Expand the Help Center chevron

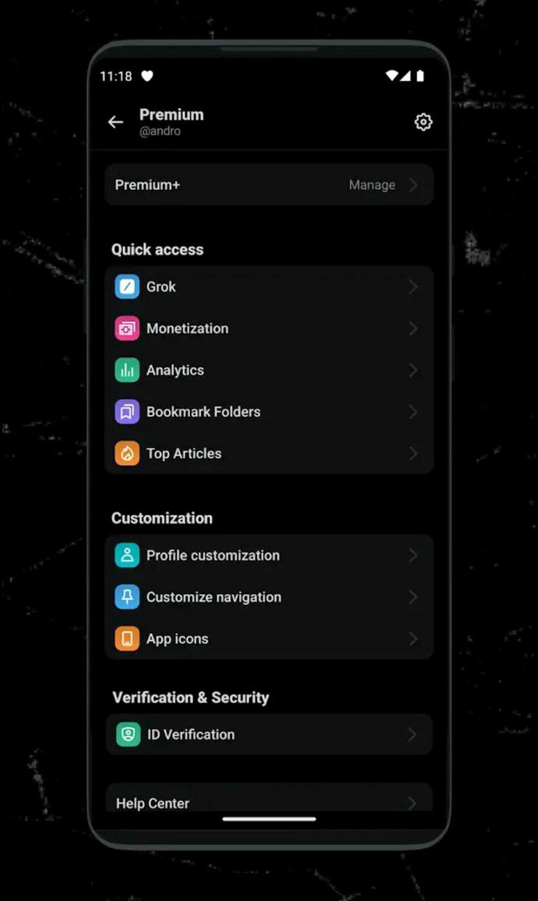pos(412,803)
